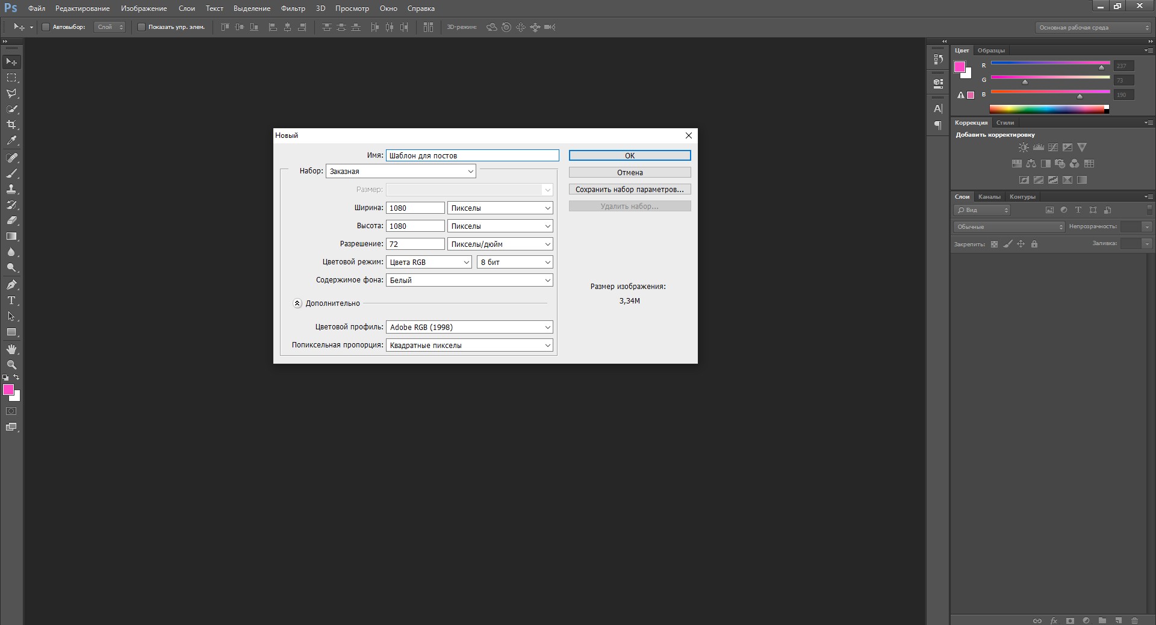Select the Crop tool
The width and height of the screenshot is (1156, 625).
pos(11,125)
